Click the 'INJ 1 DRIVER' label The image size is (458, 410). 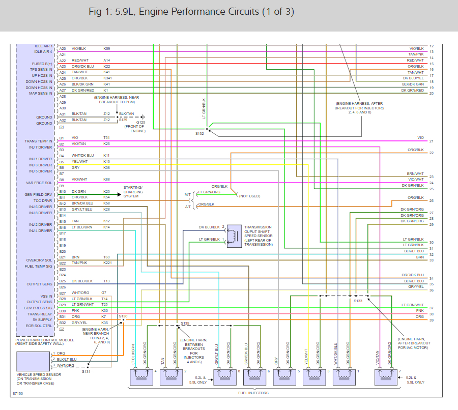(x=41, y=159)
